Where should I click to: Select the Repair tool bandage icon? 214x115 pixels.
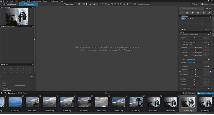pyautogui.click(x=124, y=4)
